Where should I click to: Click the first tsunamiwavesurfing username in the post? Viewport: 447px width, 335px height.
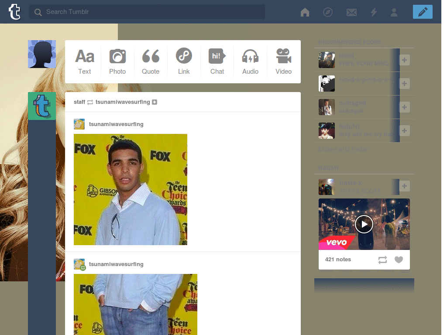click(116, 124)
